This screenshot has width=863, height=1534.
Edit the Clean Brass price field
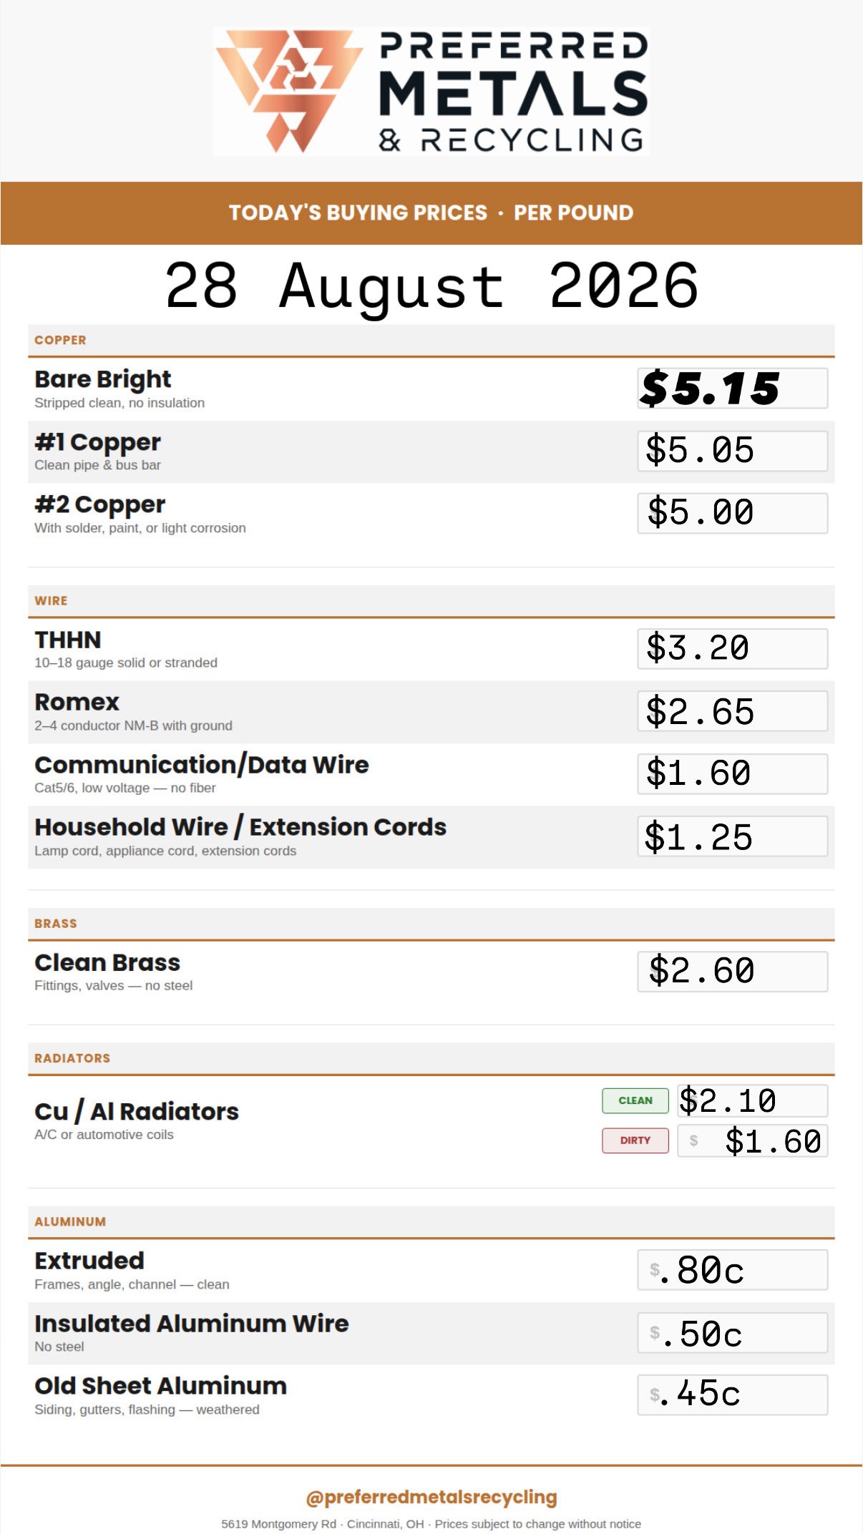[733, 972]
